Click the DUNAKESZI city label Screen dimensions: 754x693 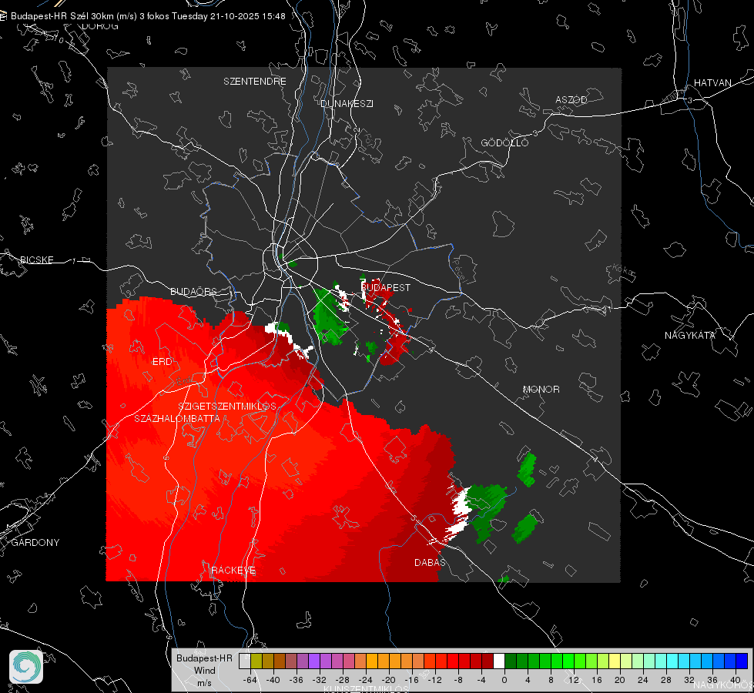tap(347, 103)
